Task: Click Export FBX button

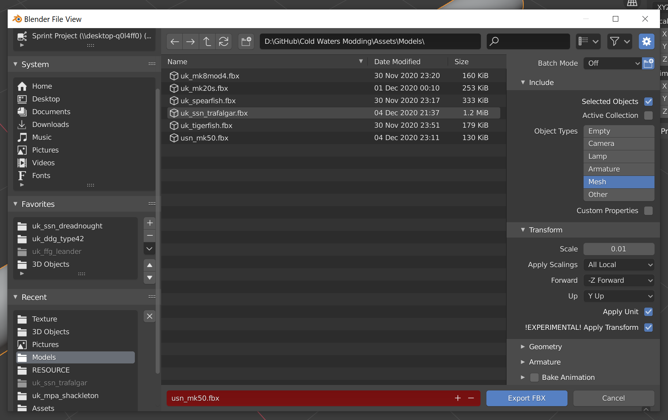Action: click(527, 398)
